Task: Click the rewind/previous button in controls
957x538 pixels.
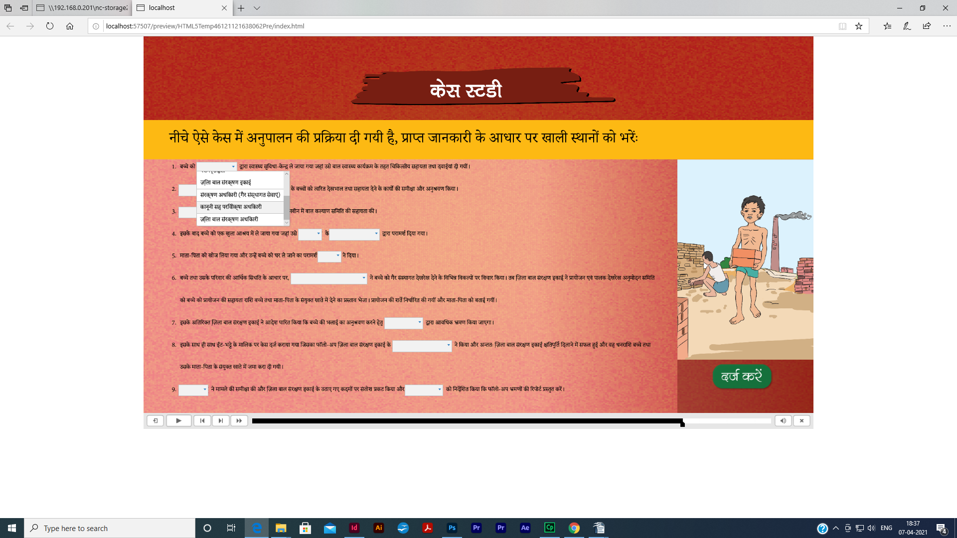Action: coord(202,420)
